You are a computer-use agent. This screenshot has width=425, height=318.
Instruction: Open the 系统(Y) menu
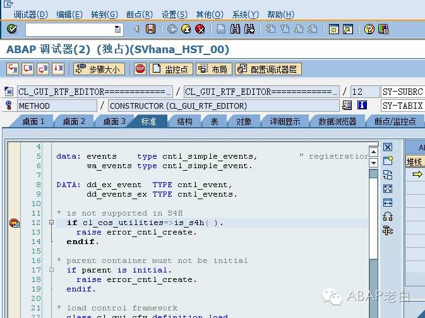pos(246,15)
